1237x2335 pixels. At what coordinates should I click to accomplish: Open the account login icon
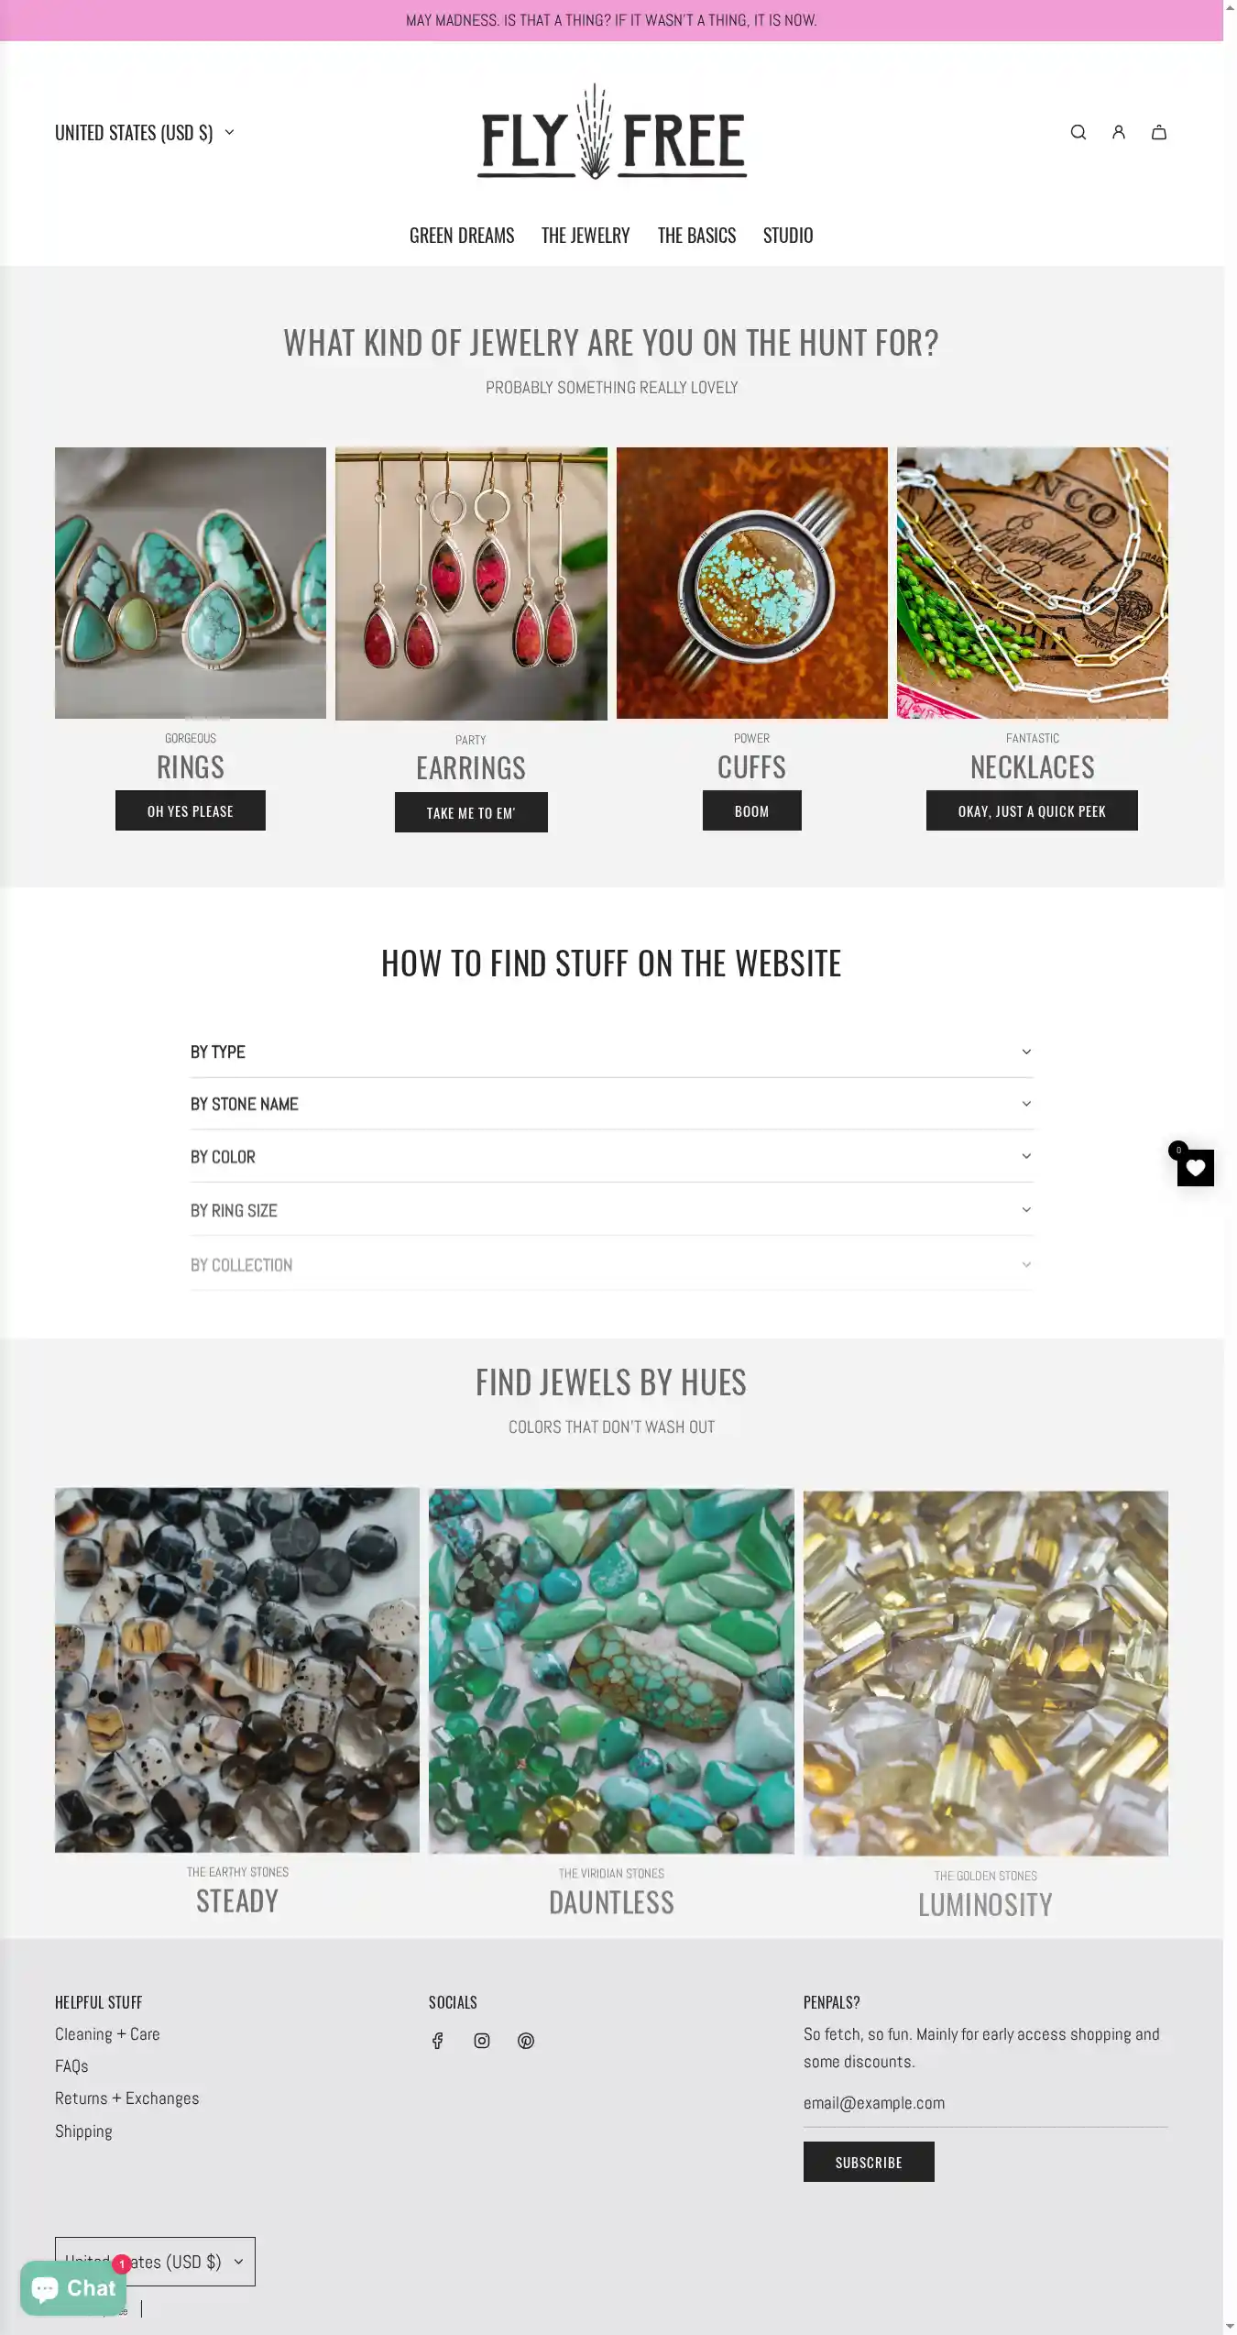coord(1119,132)
